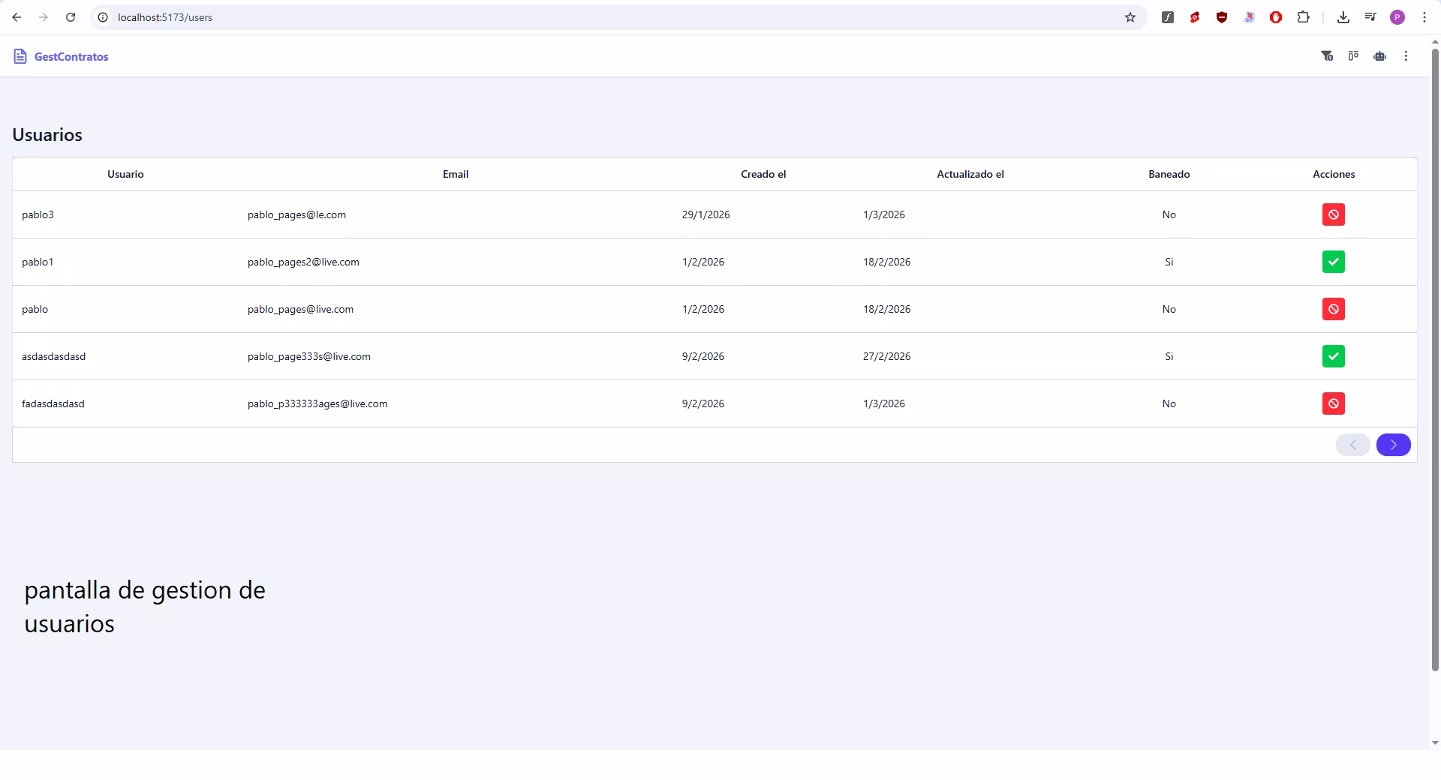This screenshot has width=1441, height=780.
Task: Toggle ban status for user pablo3
Action: coord(1333,214)
